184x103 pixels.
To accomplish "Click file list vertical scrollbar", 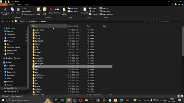I will pyautogui.click(x=183, y=41).
